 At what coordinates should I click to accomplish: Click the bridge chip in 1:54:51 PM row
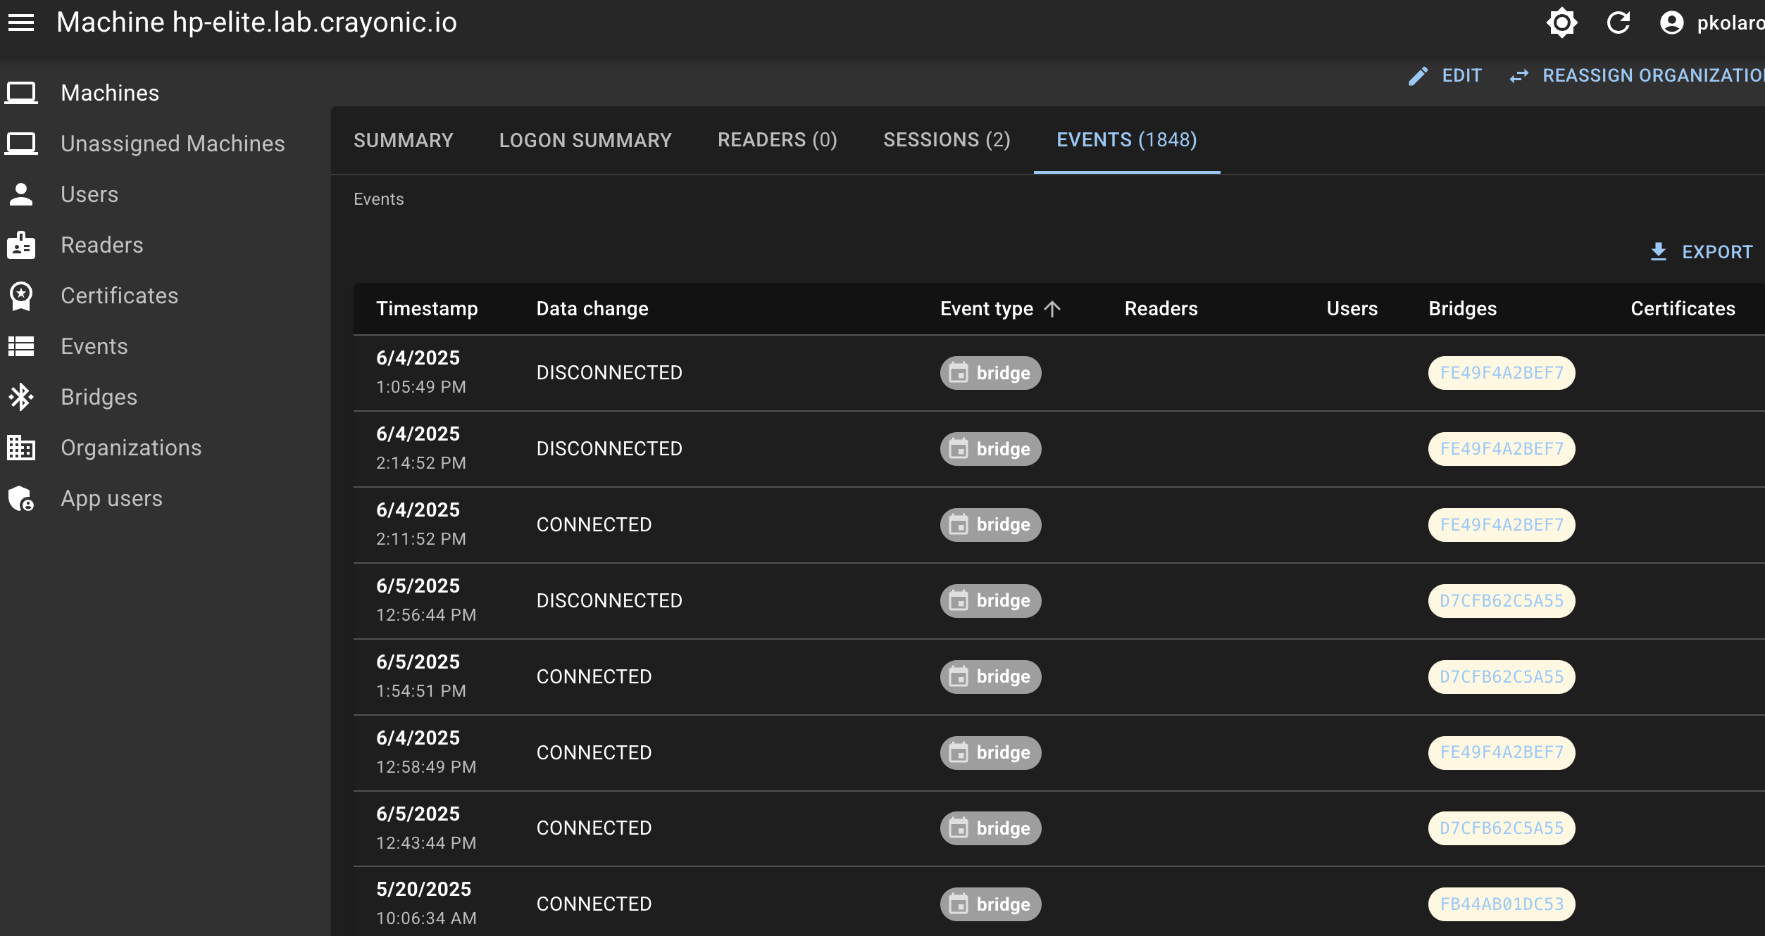click(x=990, y=677)
